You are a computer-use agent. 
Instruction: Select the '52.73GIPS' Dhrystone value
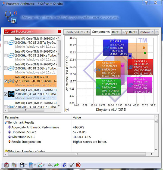tap(80, 132)
